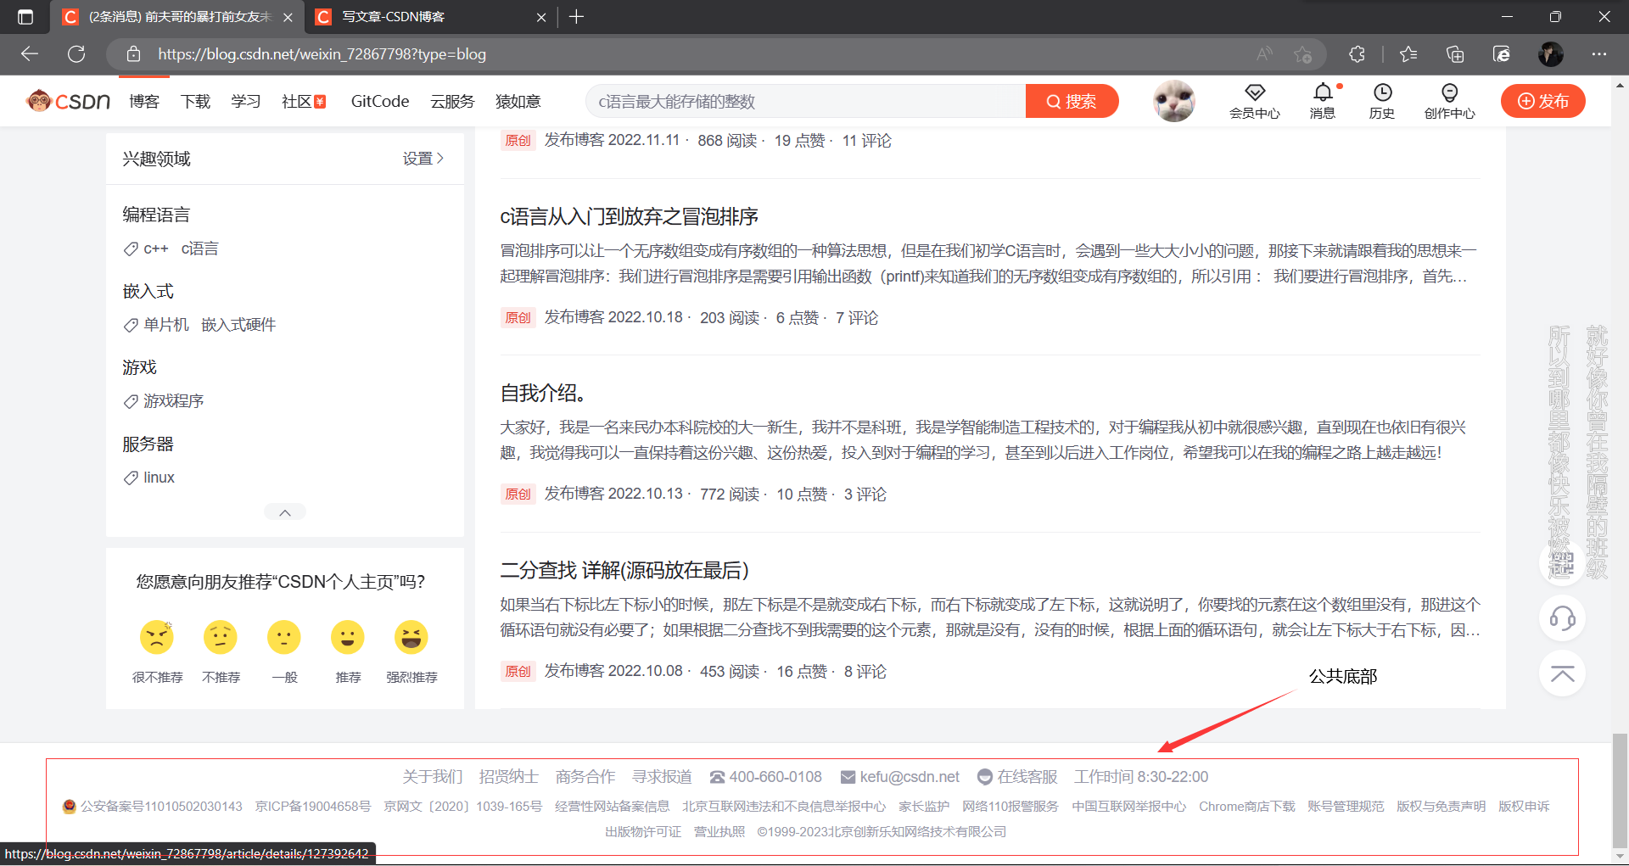Open the GitCode nav item
This screenshot has height=866, width=1629.
[x=380, y=102]
